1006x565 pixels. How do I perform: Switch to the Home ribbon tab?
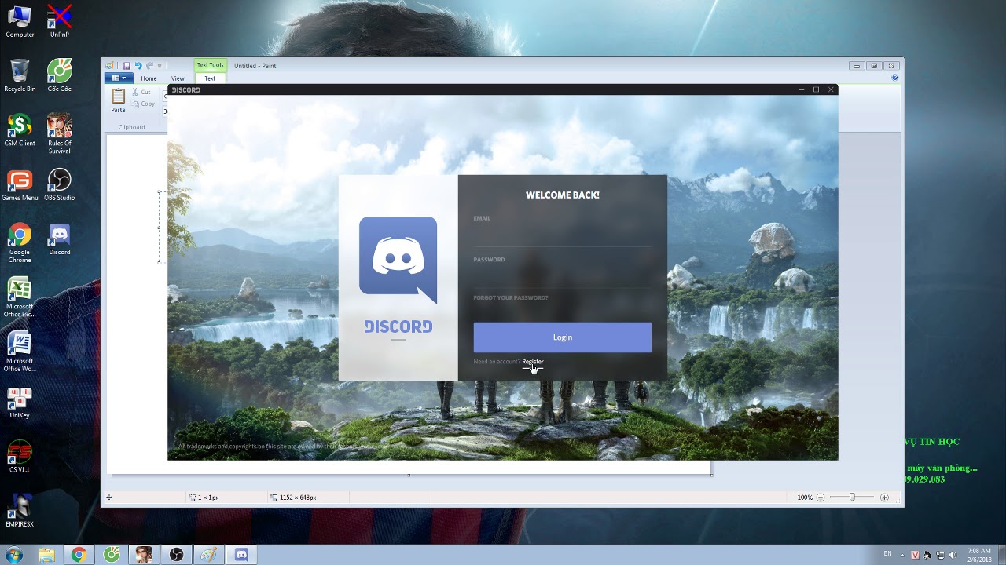click(149, 78)
